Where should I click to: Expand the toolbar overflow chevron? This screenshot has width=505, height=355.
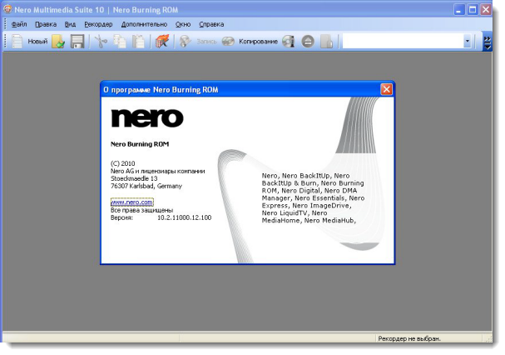click(x=488, y=43)
